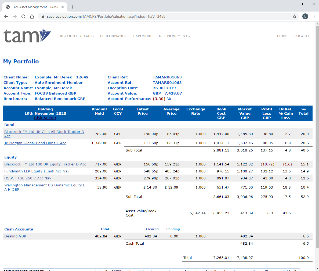Click the Profit Loss GBP column header

click(267, 113)
